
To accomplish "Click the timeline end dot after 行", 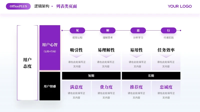I will pos(180,30).
